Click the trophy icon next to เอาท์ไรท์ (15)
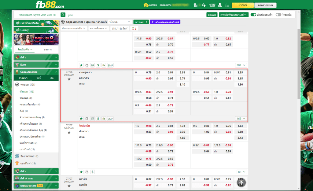The height and width of the screenshot is (191, 313). [x=17, y=163]
